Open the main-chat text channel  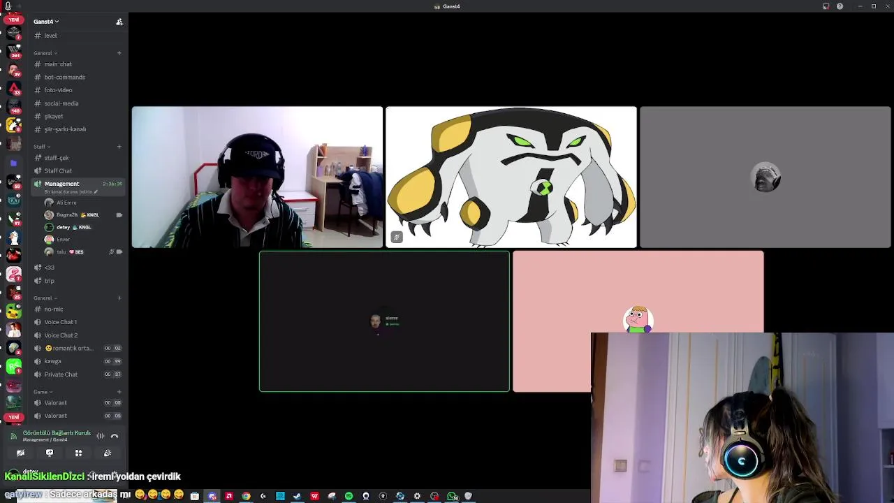pyautogui.click(x=78, y=64)
